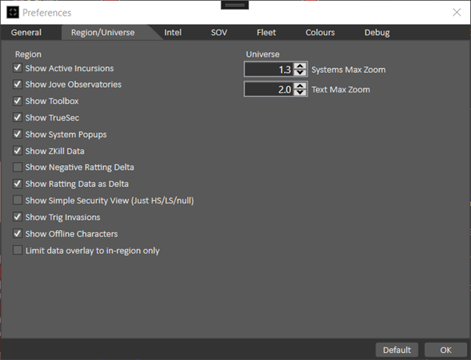The height and width of the screenshot is (360, 471).
Task: Check Limit data overlay to in-region only
Action: [x=18, y=250]
